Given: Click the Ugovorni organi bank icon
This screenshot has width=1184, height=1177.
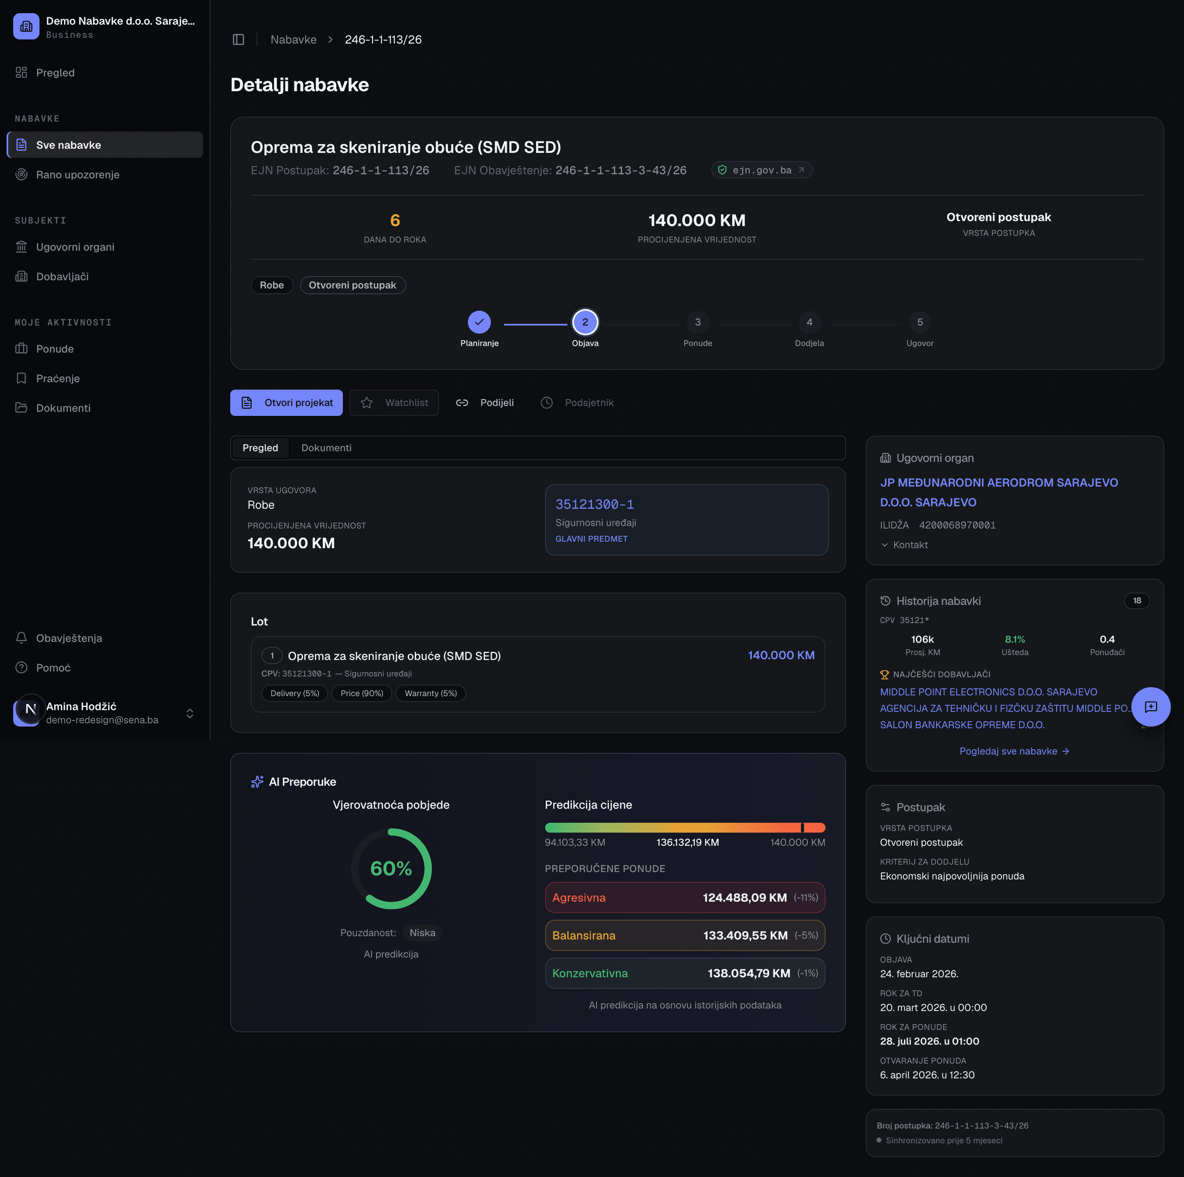Looking at the screenshot, I should pos(21,247).
